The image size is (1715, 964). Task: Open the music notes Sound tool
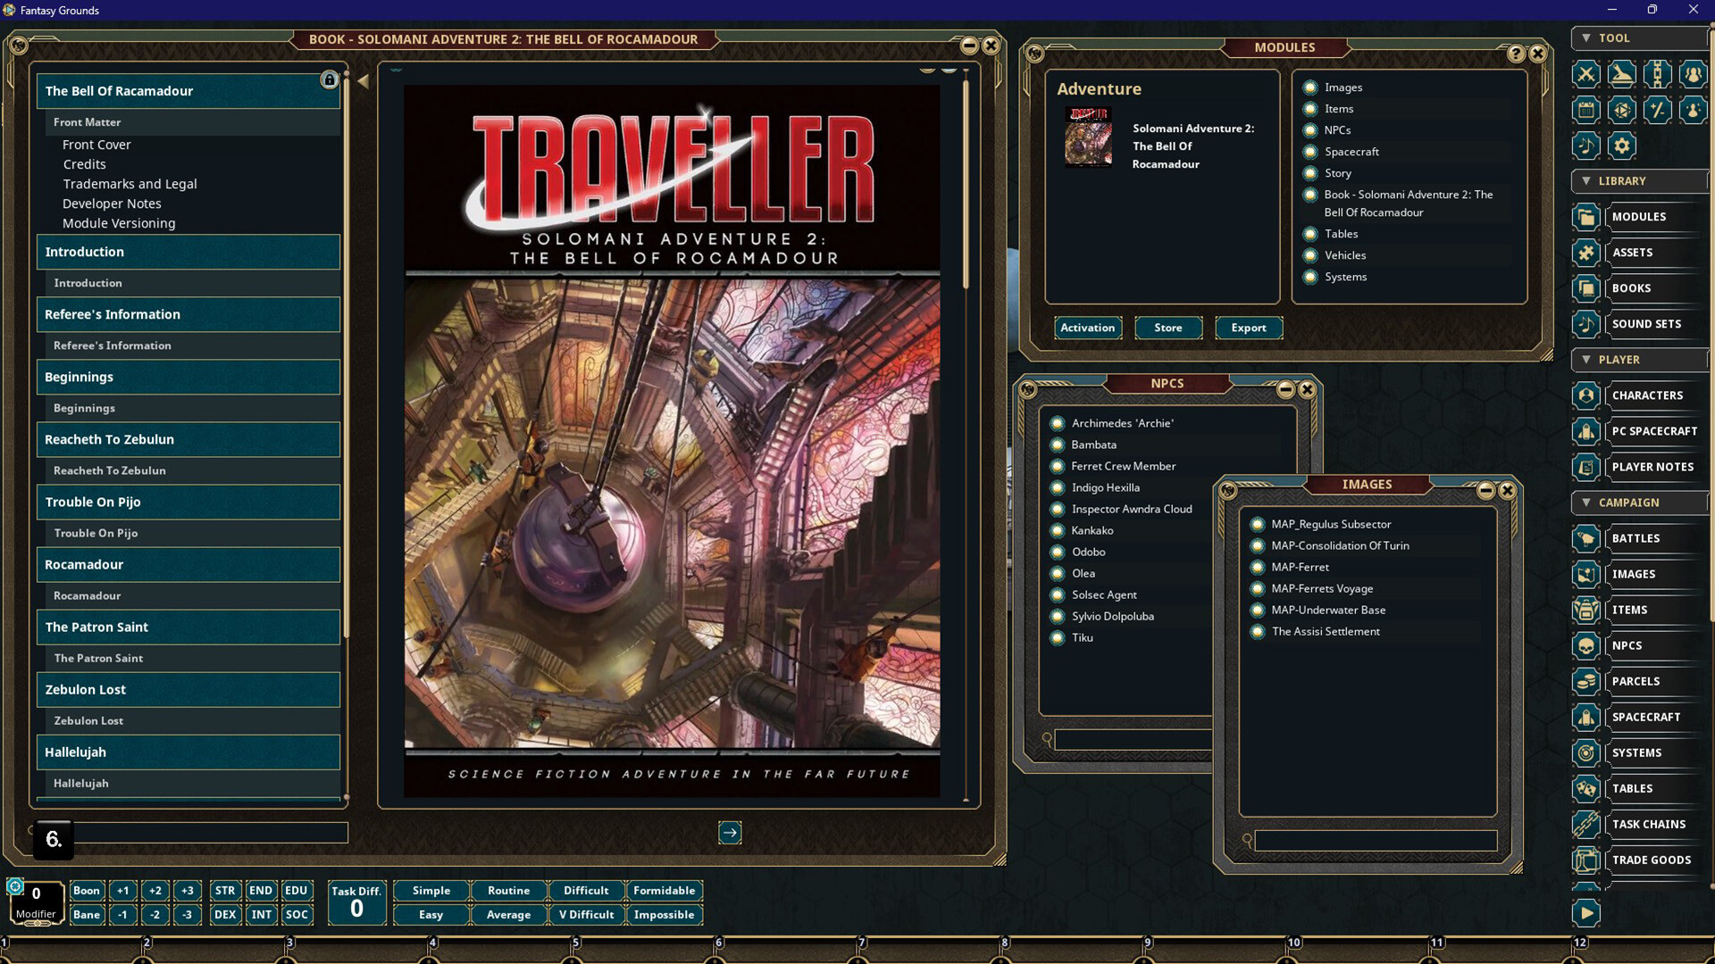click(1585, 145)
